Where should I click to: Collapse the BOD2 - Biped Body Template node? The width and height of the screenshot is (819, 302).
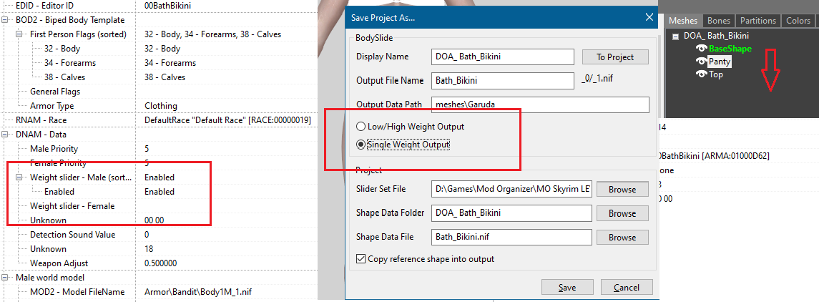click(5, 20)
